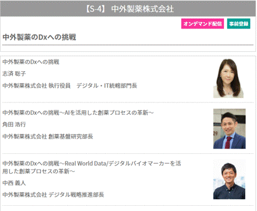Click the second line 用した創薬プロセスの革新～

click(38, 171)
